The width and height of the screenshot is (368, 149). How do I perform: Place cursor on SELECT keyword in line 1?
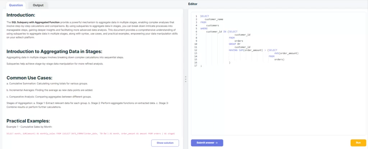204,16
